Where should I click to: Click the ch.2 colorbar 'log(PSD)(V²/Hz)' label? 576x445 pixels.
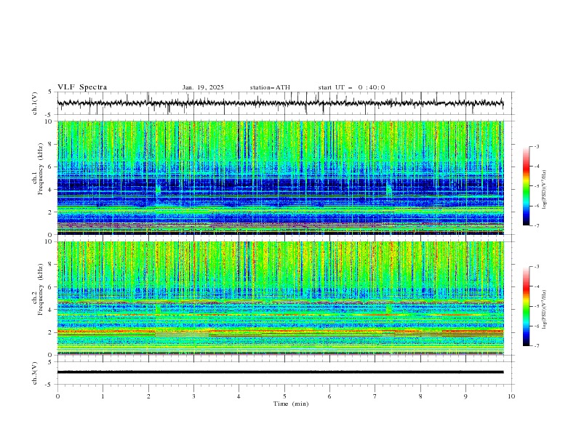pos(544,310)
